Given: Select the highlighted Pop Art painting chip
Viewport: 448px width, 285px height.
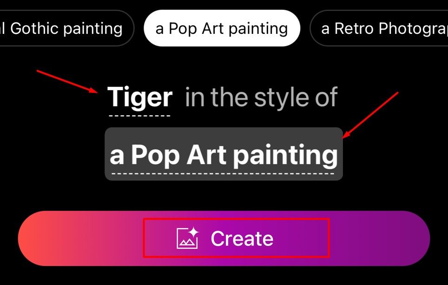Looking at the screenshot, I should click(x=222, y=28).
